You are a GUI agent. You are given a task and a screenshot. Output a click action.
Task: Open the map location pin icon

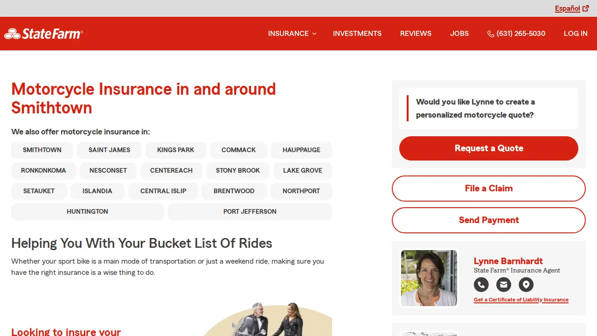click(526, 285)
